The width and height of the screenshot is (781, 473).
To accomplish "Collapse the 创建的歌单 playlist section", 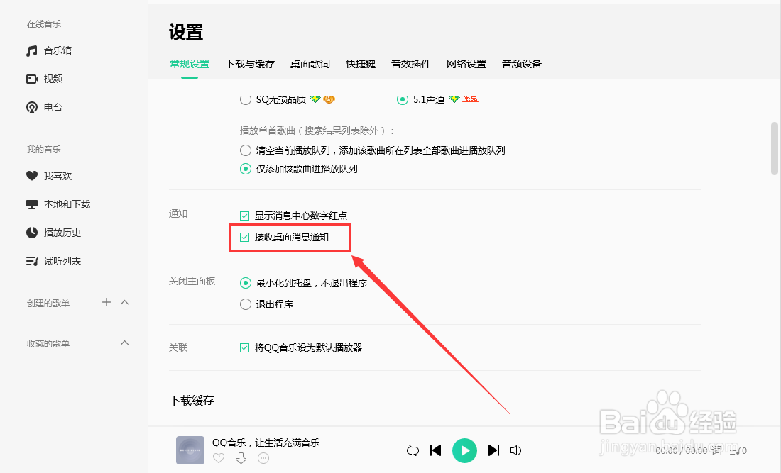I will coord(125,302).
